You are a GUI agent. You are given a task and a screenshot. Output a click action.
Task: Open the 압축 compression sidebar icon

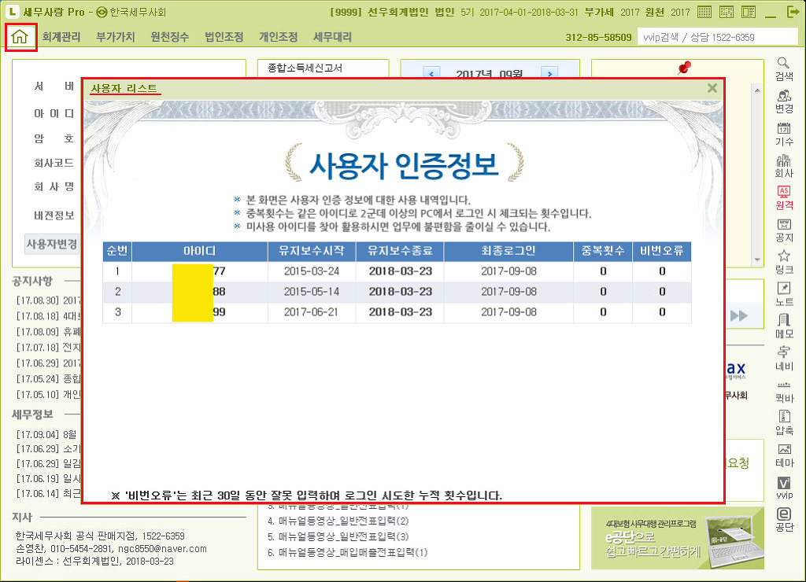click(784, 423)
